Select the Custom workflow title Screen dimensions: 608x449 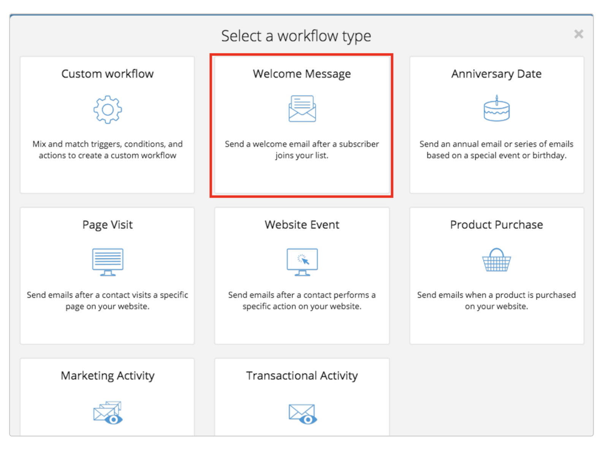108,74
